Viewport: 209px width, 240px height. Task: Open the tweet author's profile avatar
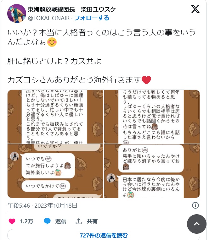17,14
